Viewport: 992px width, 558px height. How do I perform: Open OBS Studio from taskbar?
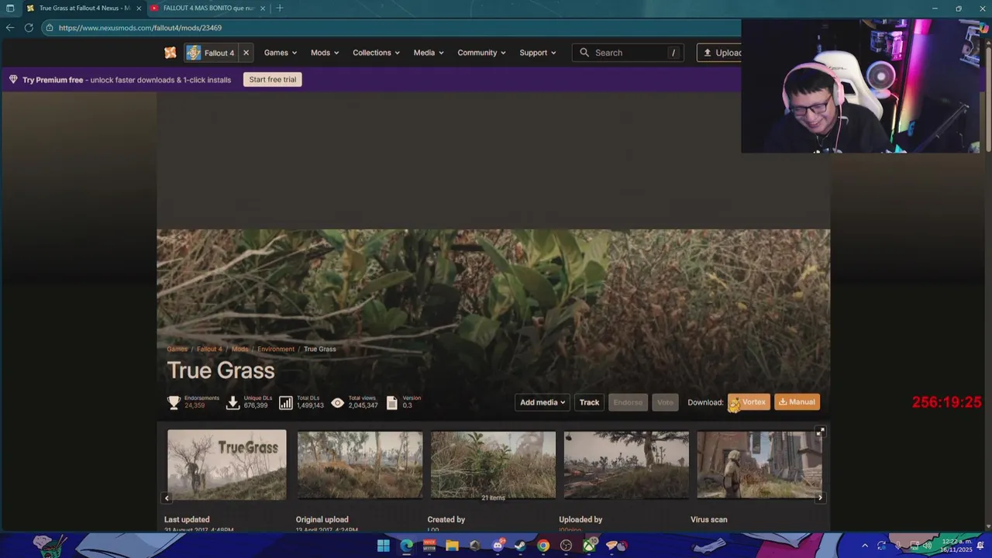pyautogui.click(x=566, y=546)
